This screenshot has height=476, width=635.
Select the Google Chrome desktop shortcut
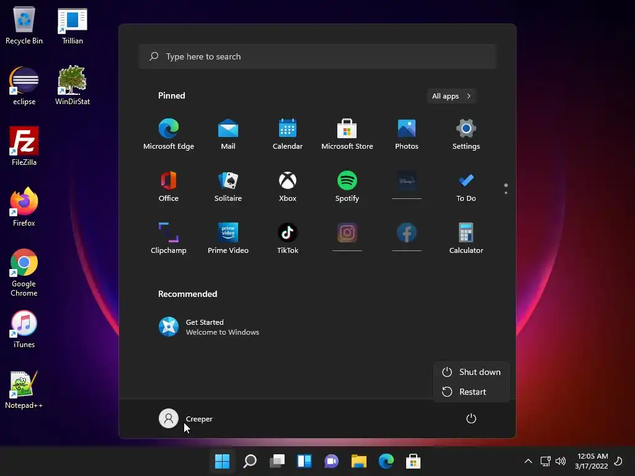point(24,273)
